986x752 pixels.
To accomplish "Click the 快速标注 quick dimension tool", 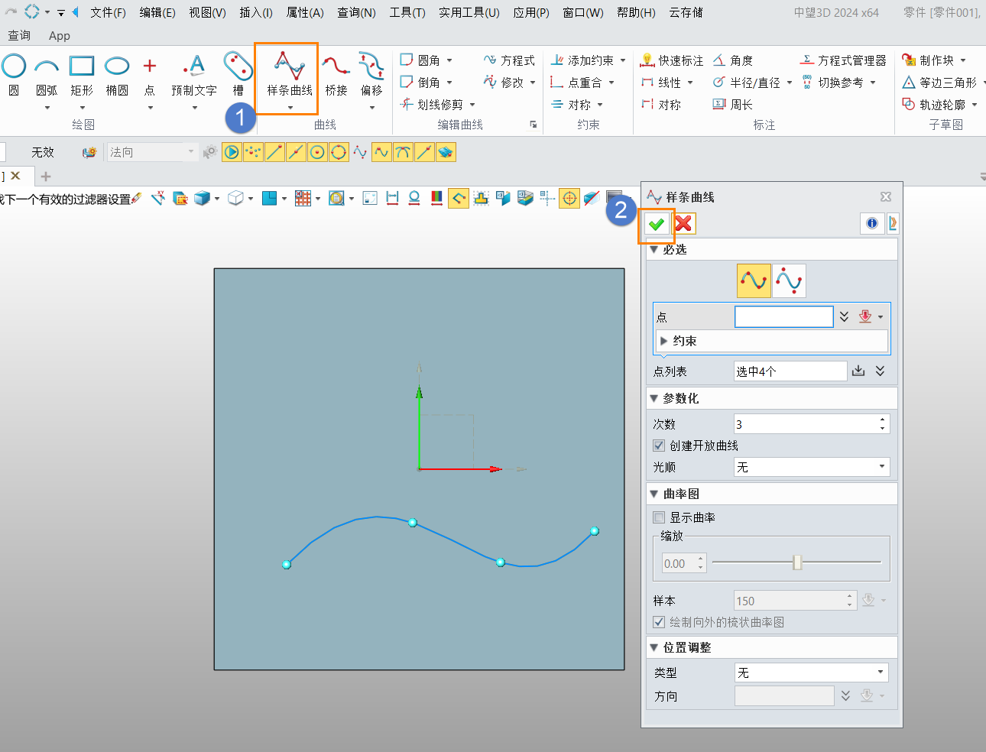I will tap(672, 60).
